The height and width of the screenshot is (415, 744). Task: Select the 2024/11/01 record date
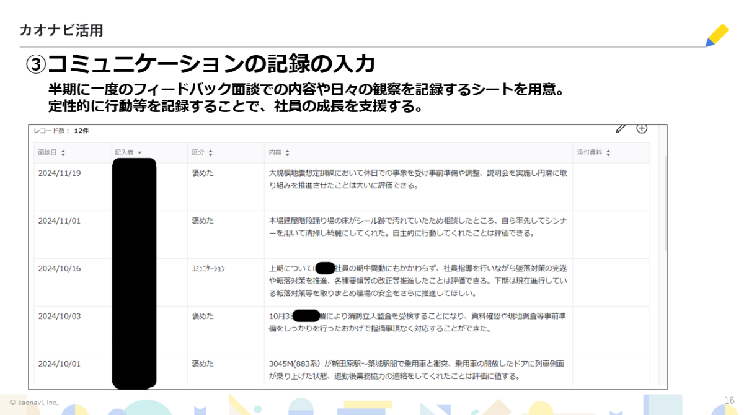pyautogui.click(x=60, y=221)
